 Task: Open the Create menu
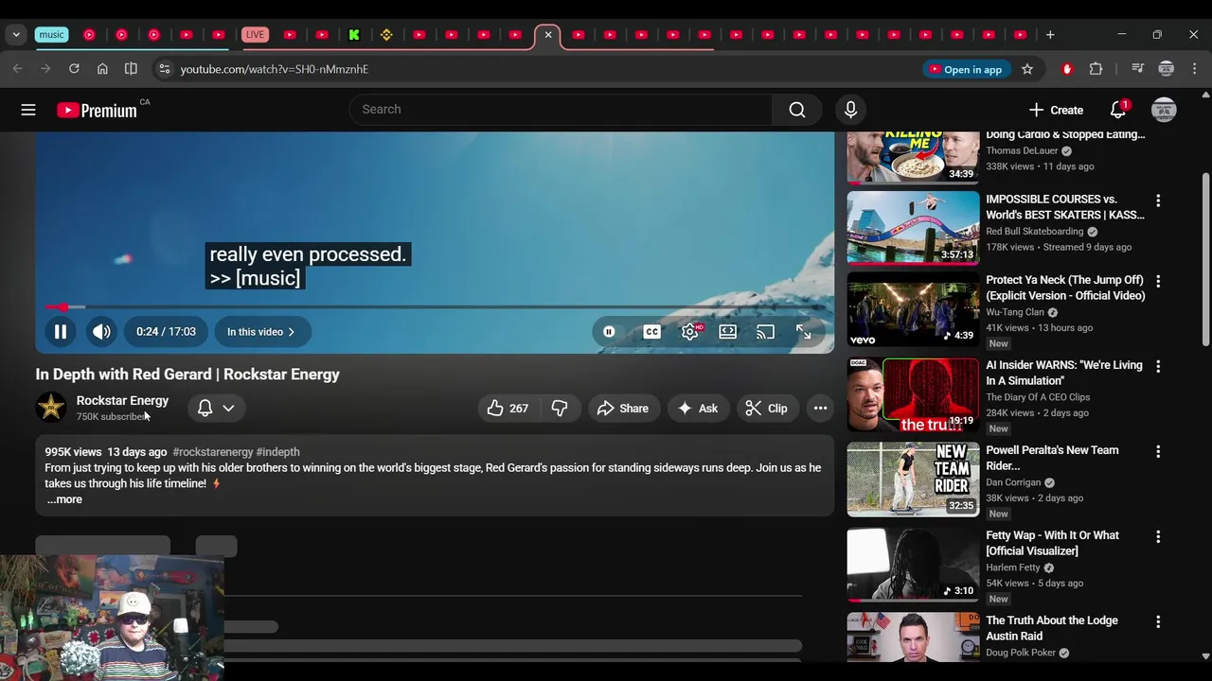coord(1055,110)
